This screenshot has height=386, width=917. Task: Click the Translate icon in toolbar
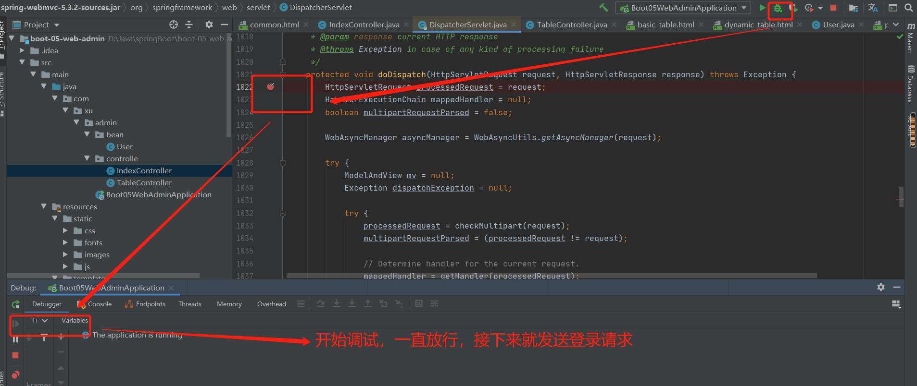coord(873,8)
